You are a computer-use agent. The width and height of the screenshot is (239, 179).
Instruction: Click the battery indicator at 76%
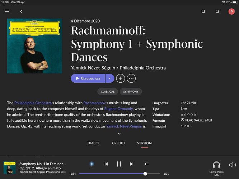(x=235, y=2)
